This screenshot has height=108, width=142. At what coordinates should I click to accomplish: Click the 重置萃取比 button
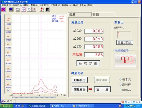tap(125, 43)
